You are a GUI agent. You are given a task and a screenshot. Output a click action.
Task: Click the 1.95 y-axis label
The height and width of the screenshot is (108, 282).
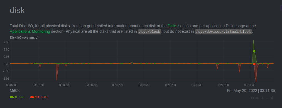(x=6, y=49)
